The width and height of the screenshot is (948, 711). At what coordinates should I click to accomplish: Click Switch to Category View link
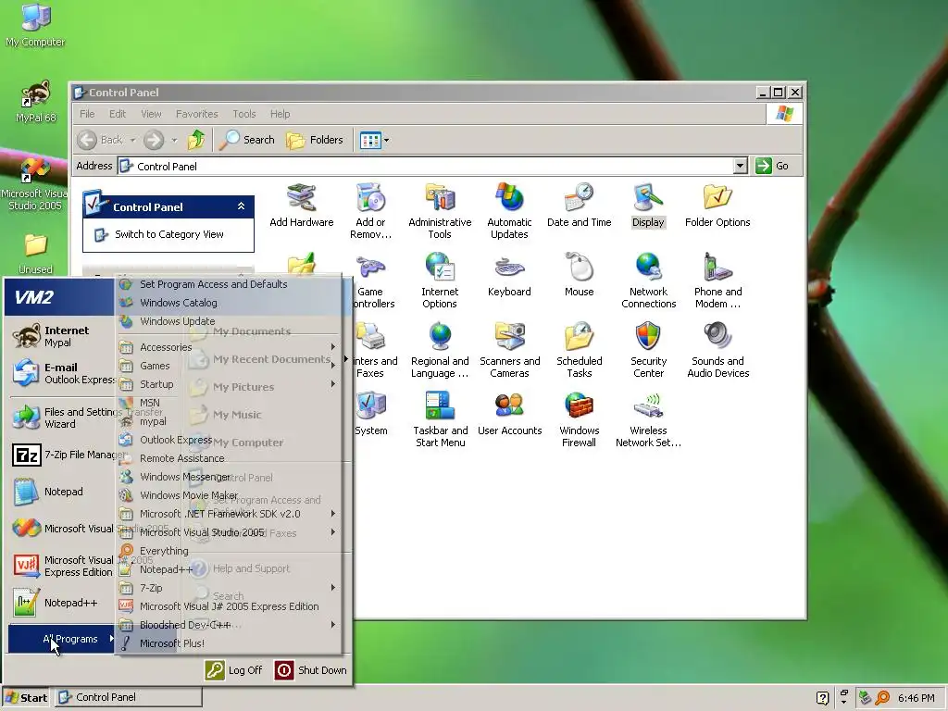pos(168,234)
